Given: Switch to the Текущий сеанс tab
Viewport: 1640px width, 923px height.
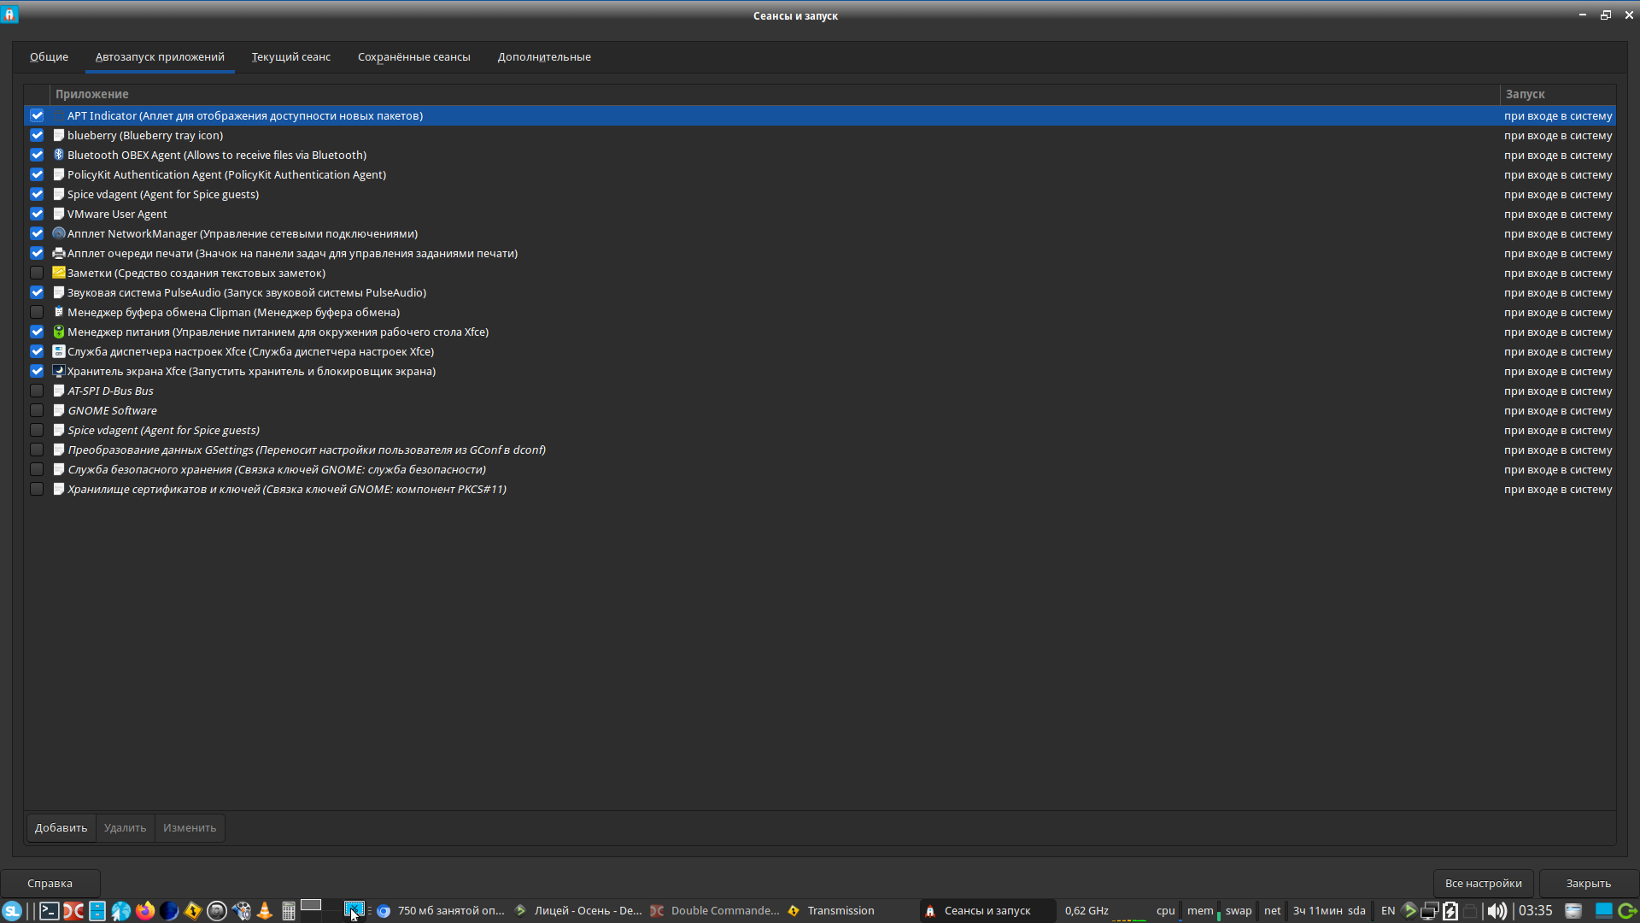Looking at the screenshot, I should 290,57.
